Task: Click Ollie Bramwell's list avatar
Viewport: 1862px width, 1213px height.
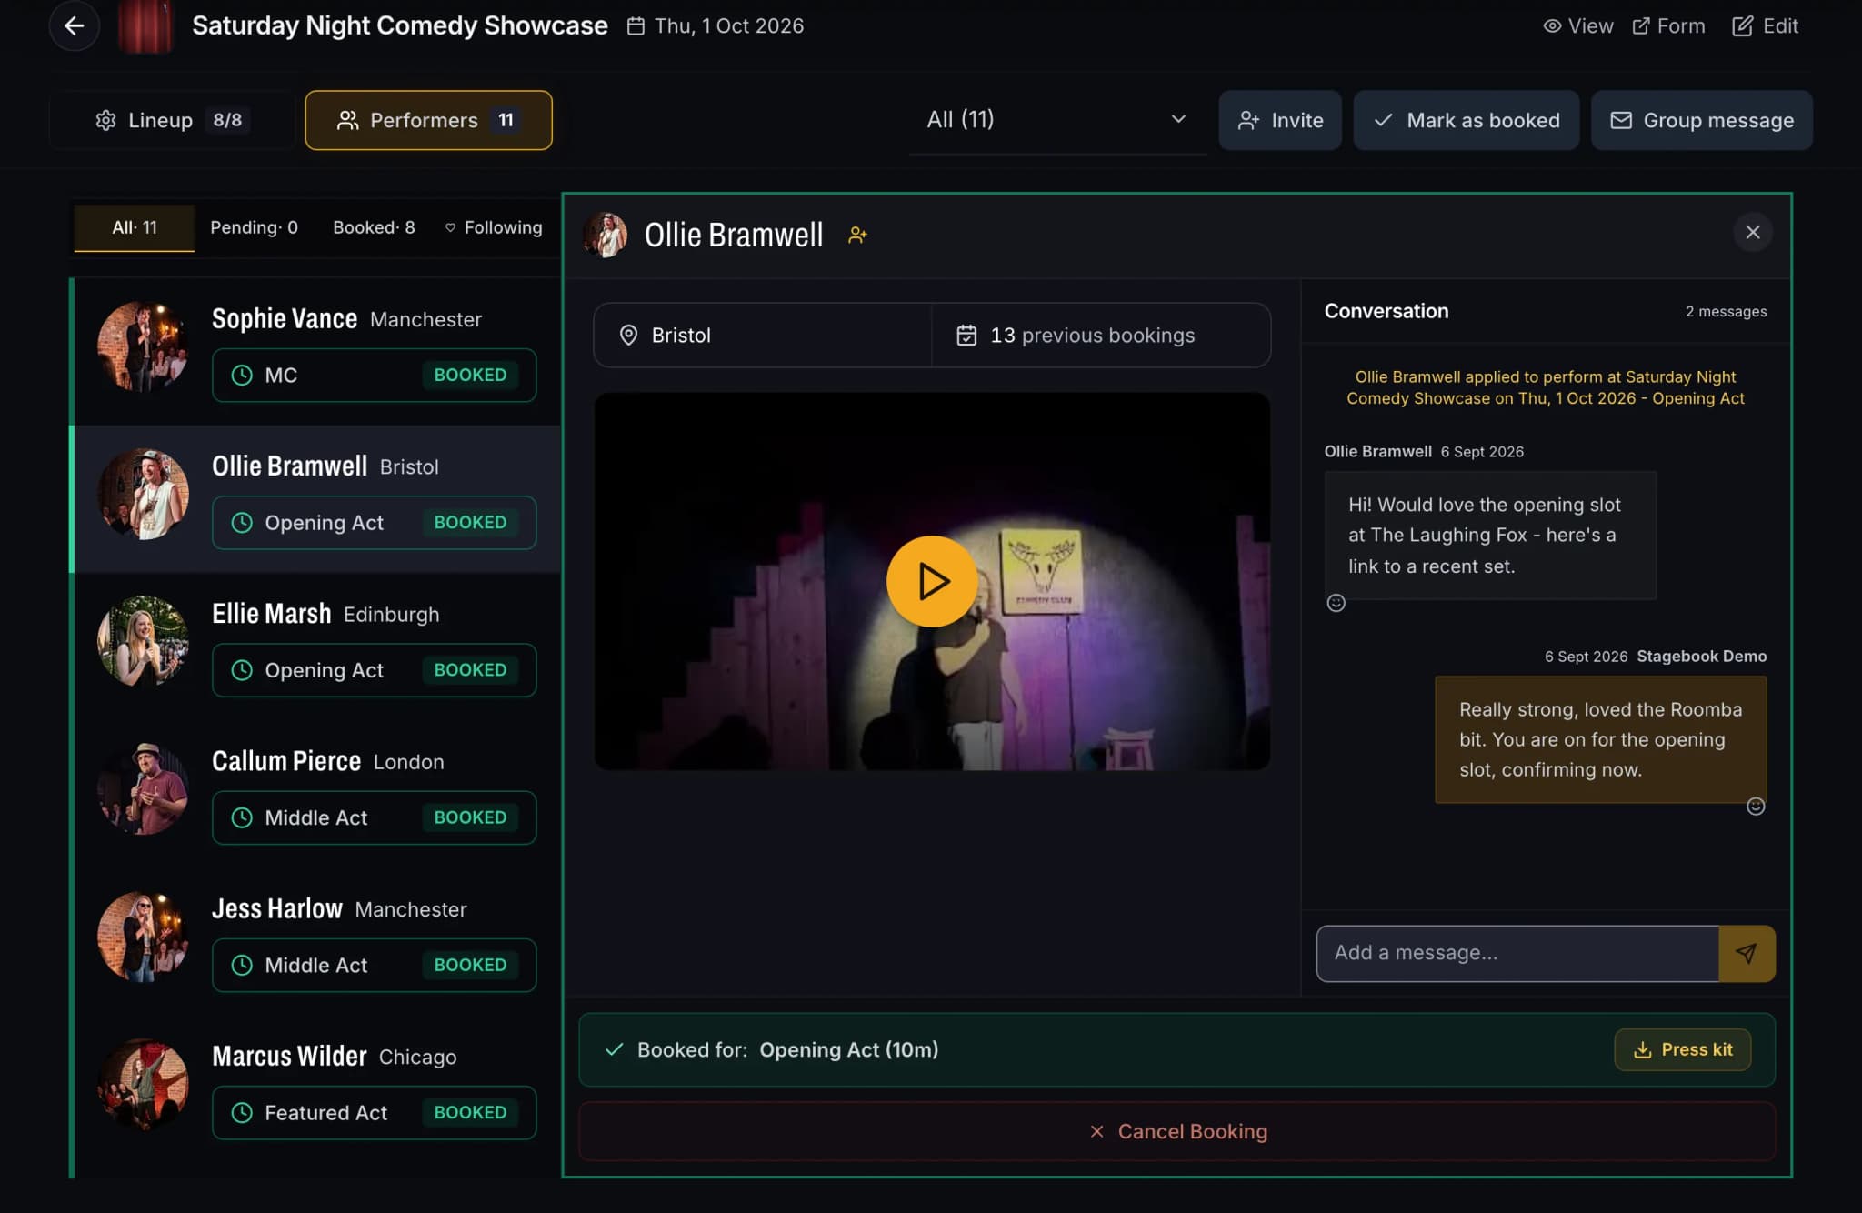Action: point(143,494)
